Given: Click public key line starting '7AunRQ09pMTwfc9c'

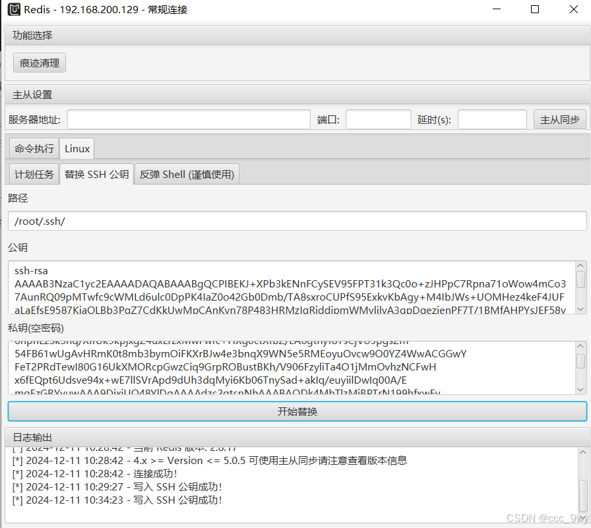Looking at the screenshot, I should pos(290,297).
